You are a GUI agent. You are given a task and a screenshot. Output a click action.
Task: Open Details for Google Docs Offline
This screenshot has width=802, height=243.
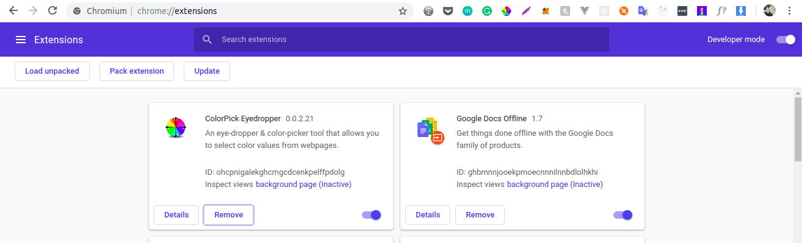pyautogui.click(x=428, y=215)
